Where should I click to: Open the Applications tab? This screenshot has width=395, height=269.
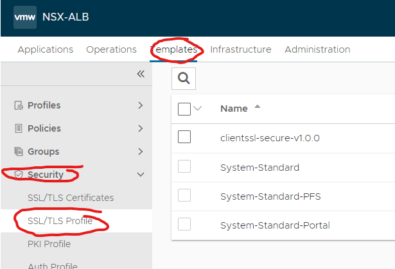click(46, 49)
